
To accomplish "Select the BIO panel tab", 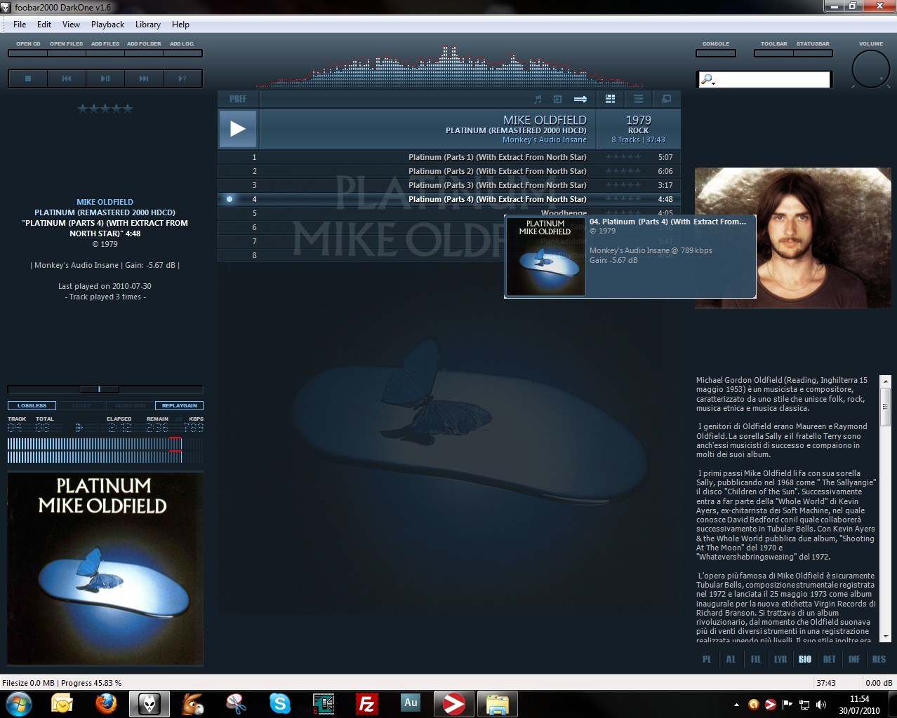I will point(805,659).
